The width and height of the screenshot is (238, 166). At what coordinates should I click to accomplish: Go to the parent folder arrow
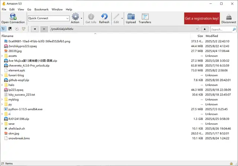click(205, 29)
